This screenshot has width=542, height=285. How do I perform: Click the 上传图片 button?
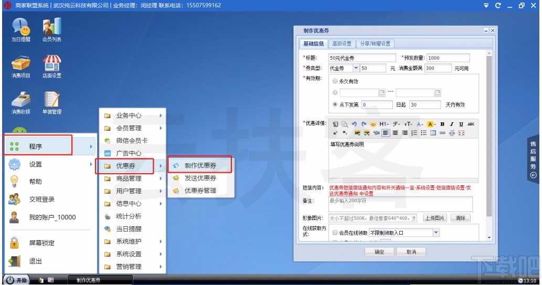pyautogui.click(x=435, y=218)
